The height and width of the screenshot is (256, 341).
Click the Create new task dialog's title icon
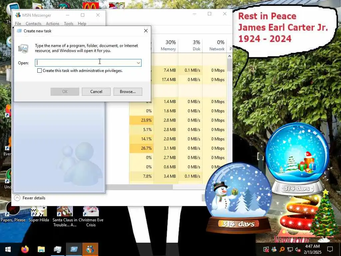pyautogui.click(x=19, y=31)
